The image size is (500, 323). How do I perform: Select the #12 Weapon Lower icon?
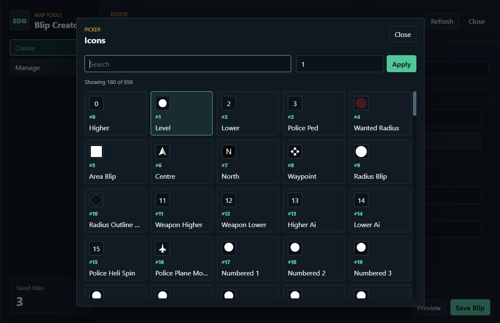248,210
